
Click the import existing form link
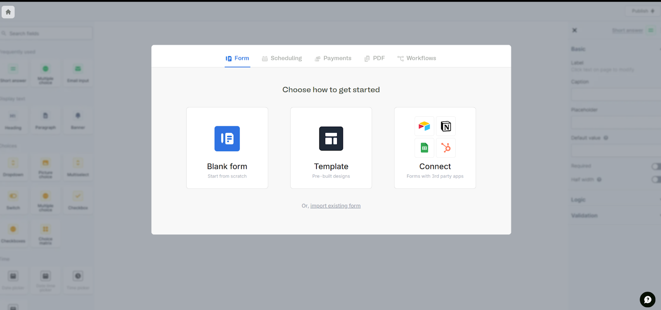(335, 206)
